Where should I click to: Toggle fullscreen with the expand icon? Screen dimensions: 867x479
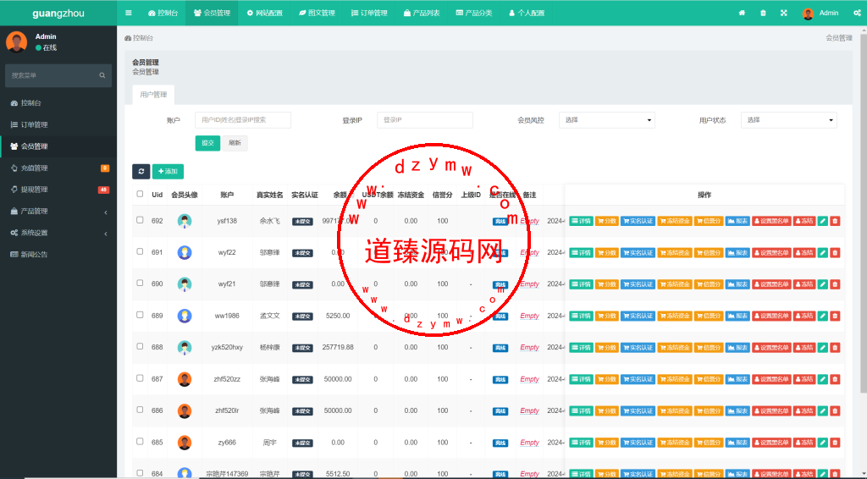click(783, 13)
